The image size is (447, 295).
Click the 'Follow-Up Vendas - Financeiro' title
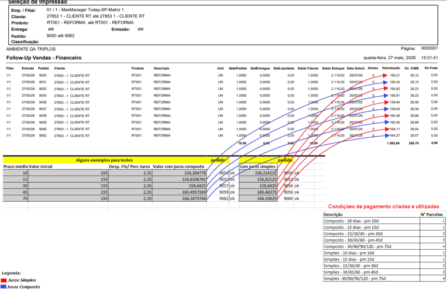(44, 58)
